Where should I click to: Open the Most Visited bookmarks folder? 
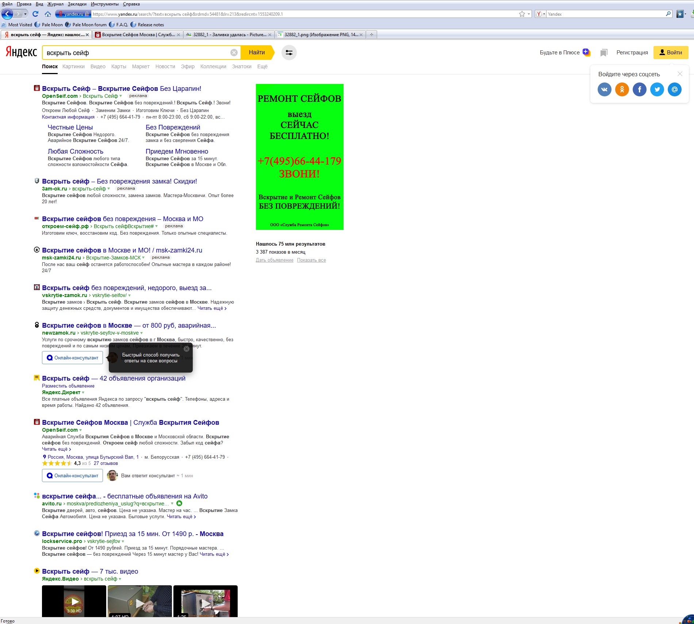17,25
